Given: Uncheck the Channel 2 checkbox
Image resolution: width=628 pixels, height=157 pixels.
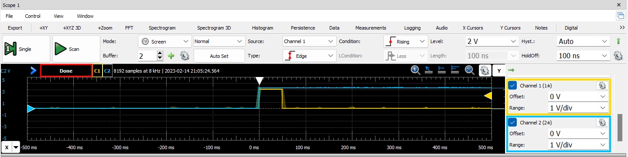Looking at the screenshot, I should [x=513, y=122].
